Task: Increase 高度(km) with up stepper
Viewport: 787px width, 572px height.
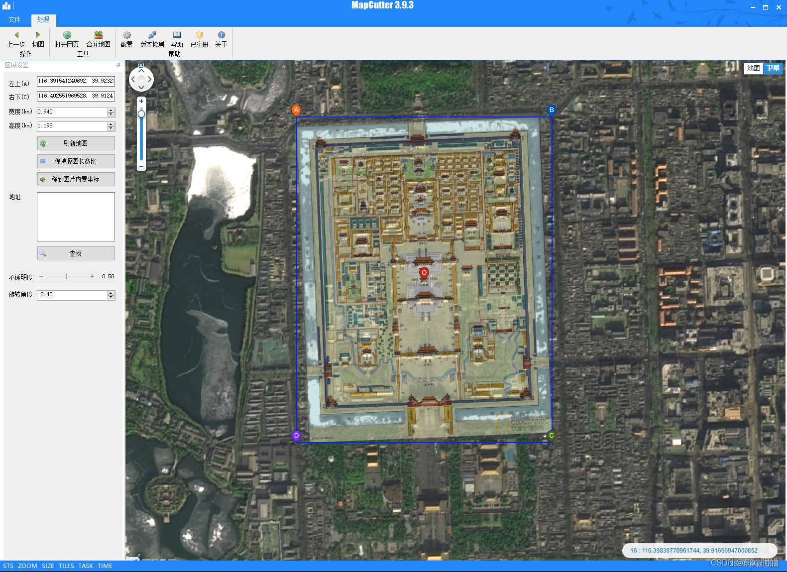Action: click(111, 124)
